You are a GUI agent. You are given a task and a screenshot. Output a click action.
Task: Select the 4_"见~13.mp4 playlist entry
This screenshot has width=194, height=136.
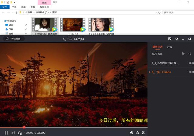[171, 72]
